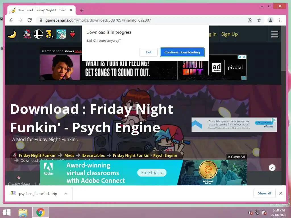Open Celeste strawberry game icon
The image size is (291, 218).
(72, 34)
